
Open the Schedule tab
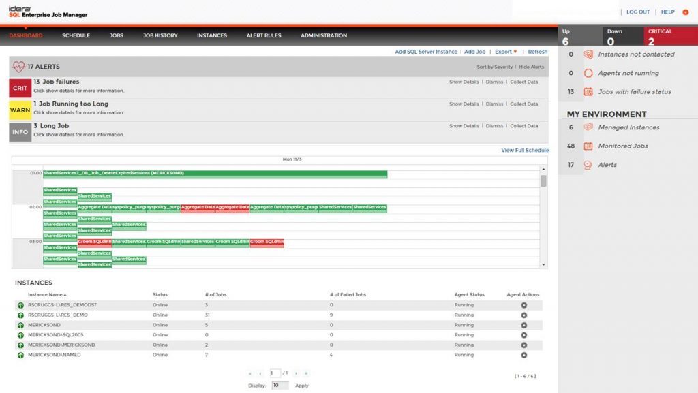tap(76, 35)
